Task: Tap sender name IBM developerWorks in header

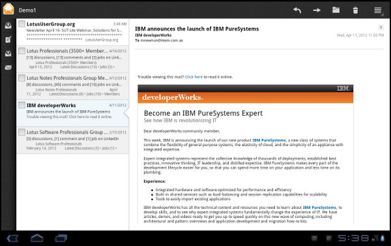Action: pyautogui.click(x=153, y=35)
